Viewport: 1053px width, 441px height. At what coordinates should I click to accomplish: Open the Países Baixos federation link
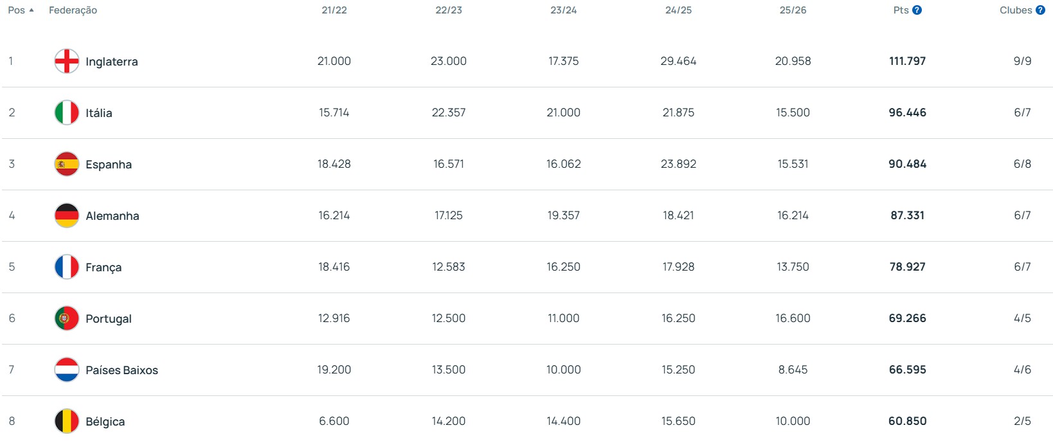coord(122,370)
